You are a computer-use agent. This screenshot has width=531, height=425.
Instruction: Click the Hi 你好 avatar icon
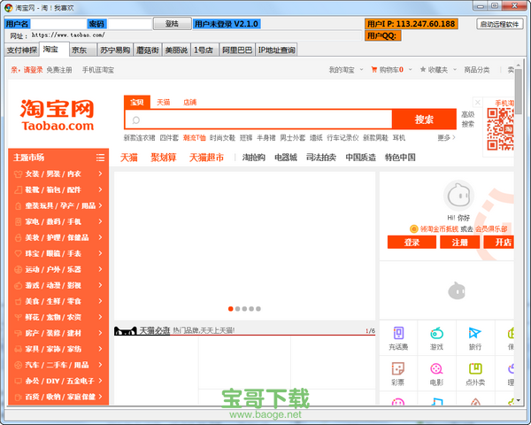coord(458,196)
